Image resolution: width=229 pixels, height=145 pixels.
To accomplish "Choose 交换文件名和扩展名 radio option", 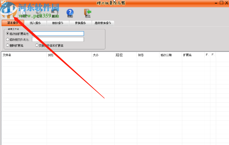I will [37, 45].
